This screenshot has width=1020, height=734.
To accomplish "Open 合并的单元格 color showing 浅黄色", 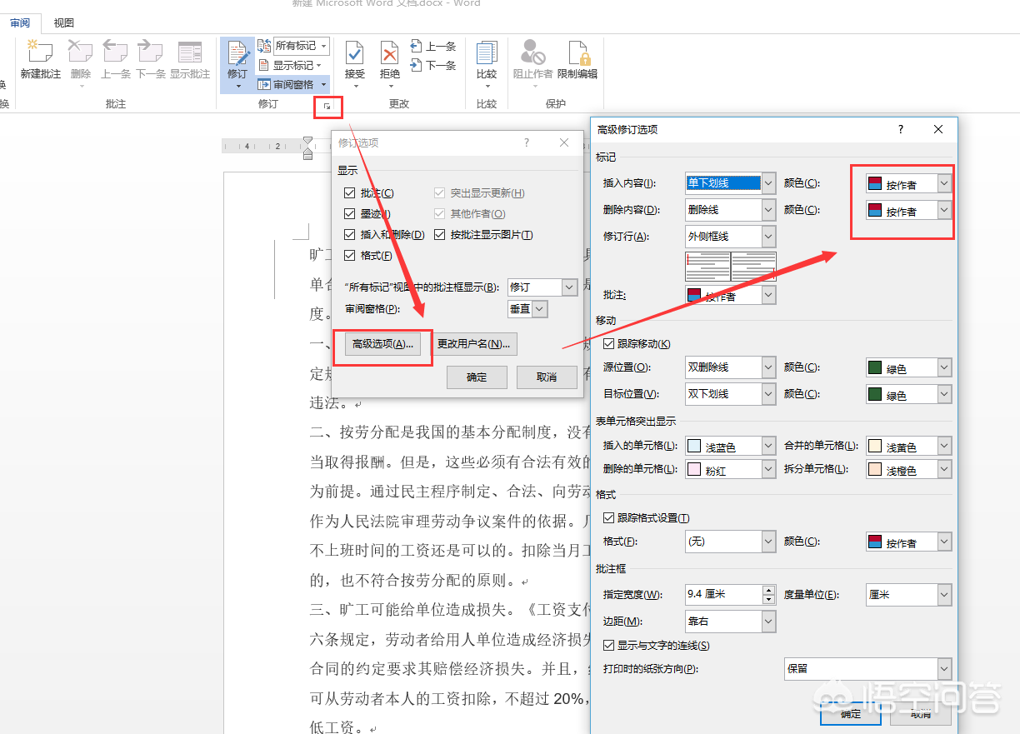I will [x=908, y=447].
